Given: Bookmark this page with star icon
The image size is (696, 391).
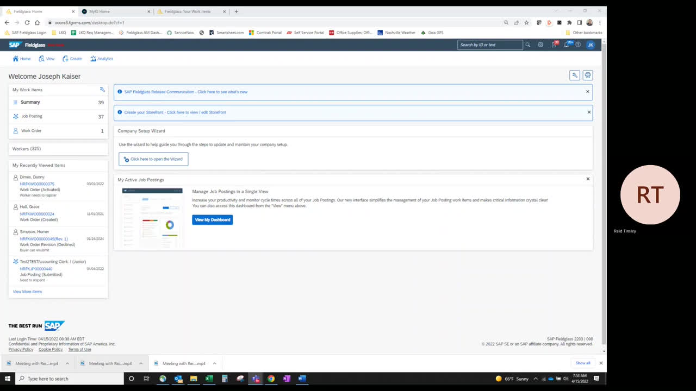Looking at the screenshot, I should (x=526, y=22).
